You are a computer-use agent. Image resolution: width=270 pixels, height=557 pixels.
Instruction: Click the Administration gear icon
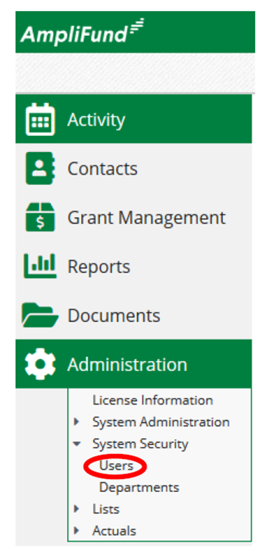click(x=40, y=364)
